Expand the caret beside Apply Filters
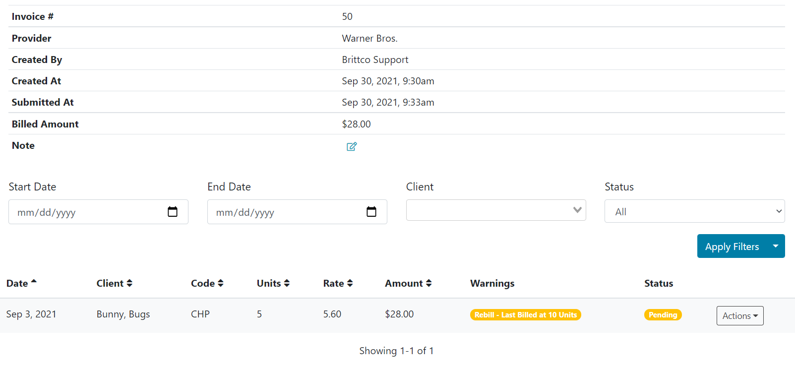The width and height of the screenshot is (795, 372). [775, 246]
